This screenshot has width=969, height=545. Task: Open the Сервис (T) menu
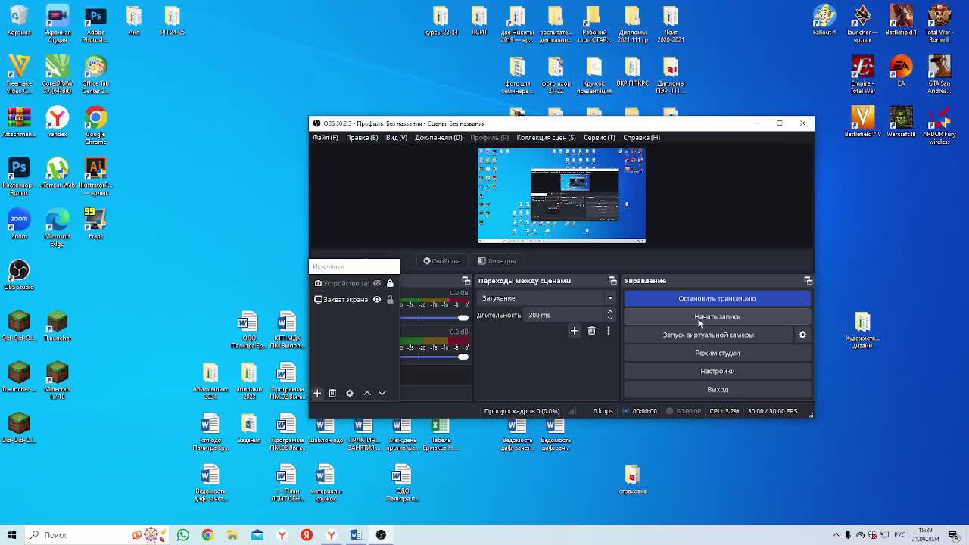tap(599, 138)
